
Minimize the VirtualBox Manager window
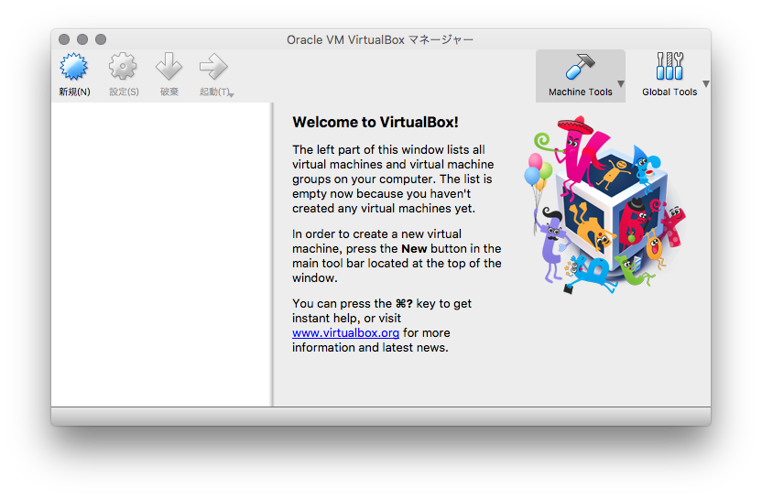[82, 39]
